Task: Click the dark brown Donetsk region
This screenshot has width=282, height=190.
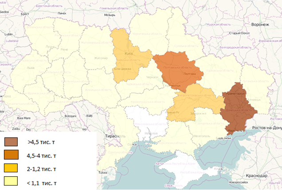Action: point(238,109)
